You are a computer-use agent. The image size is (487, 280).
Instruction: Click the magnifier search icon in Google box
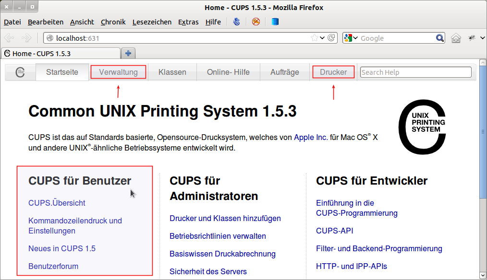tap(440, 38)
